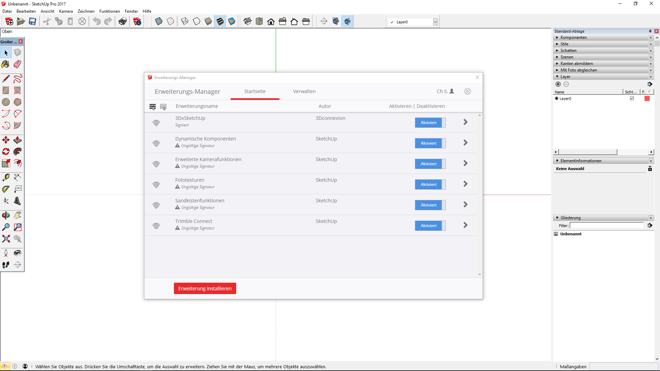Switch to the Verwalten tab
The image size is (660, 371).
click(x=304, y=91)
